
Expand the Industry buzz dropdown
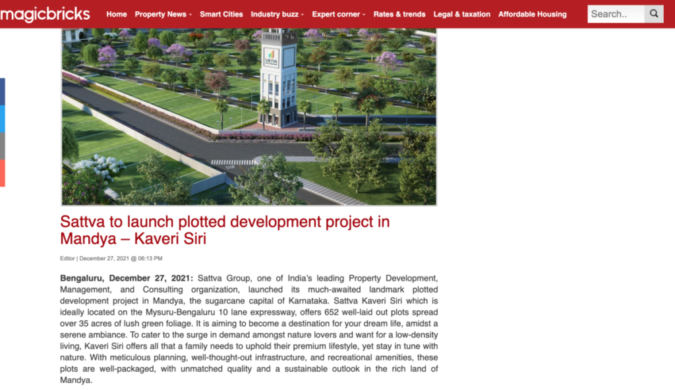coord(277,14)
